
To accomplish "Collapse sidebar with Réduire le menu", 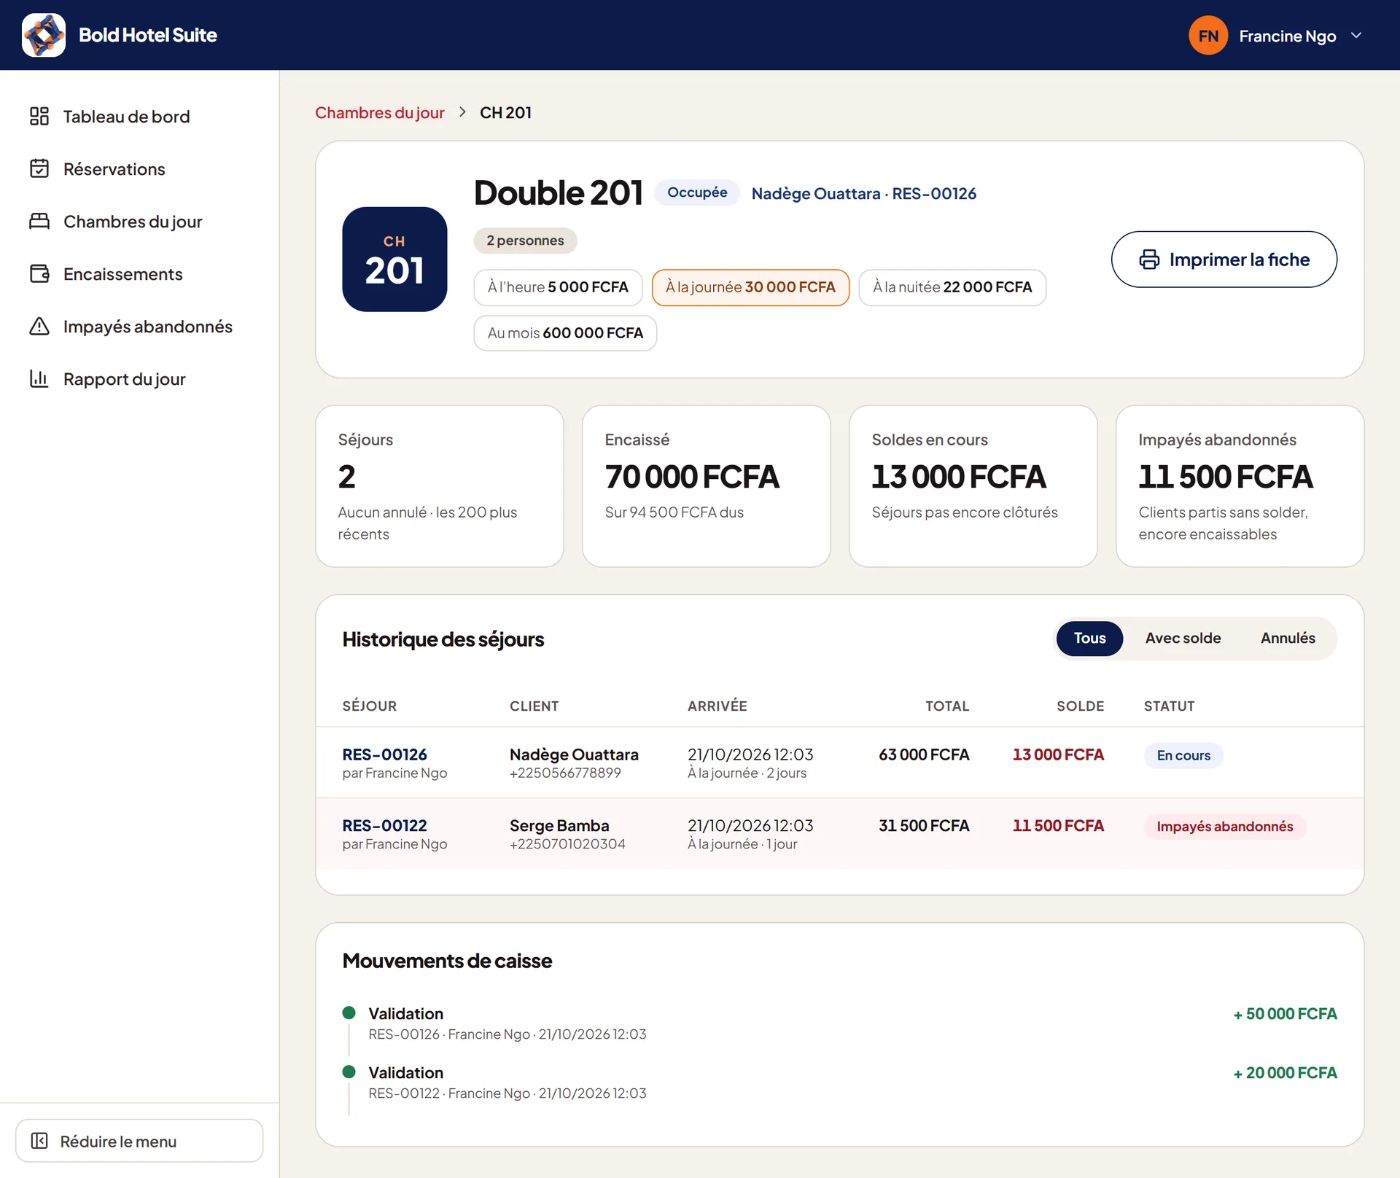I will click(x=139, y=1141).
